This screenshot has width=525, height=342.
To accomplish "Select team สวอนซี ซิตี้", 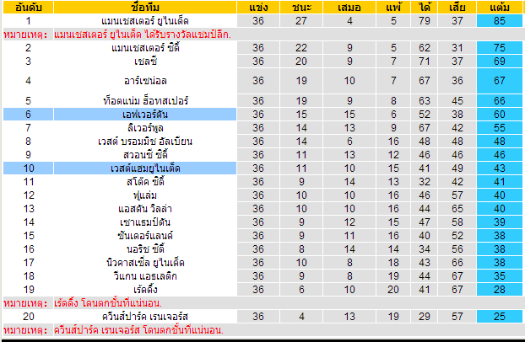I will (x=145, y=155).
